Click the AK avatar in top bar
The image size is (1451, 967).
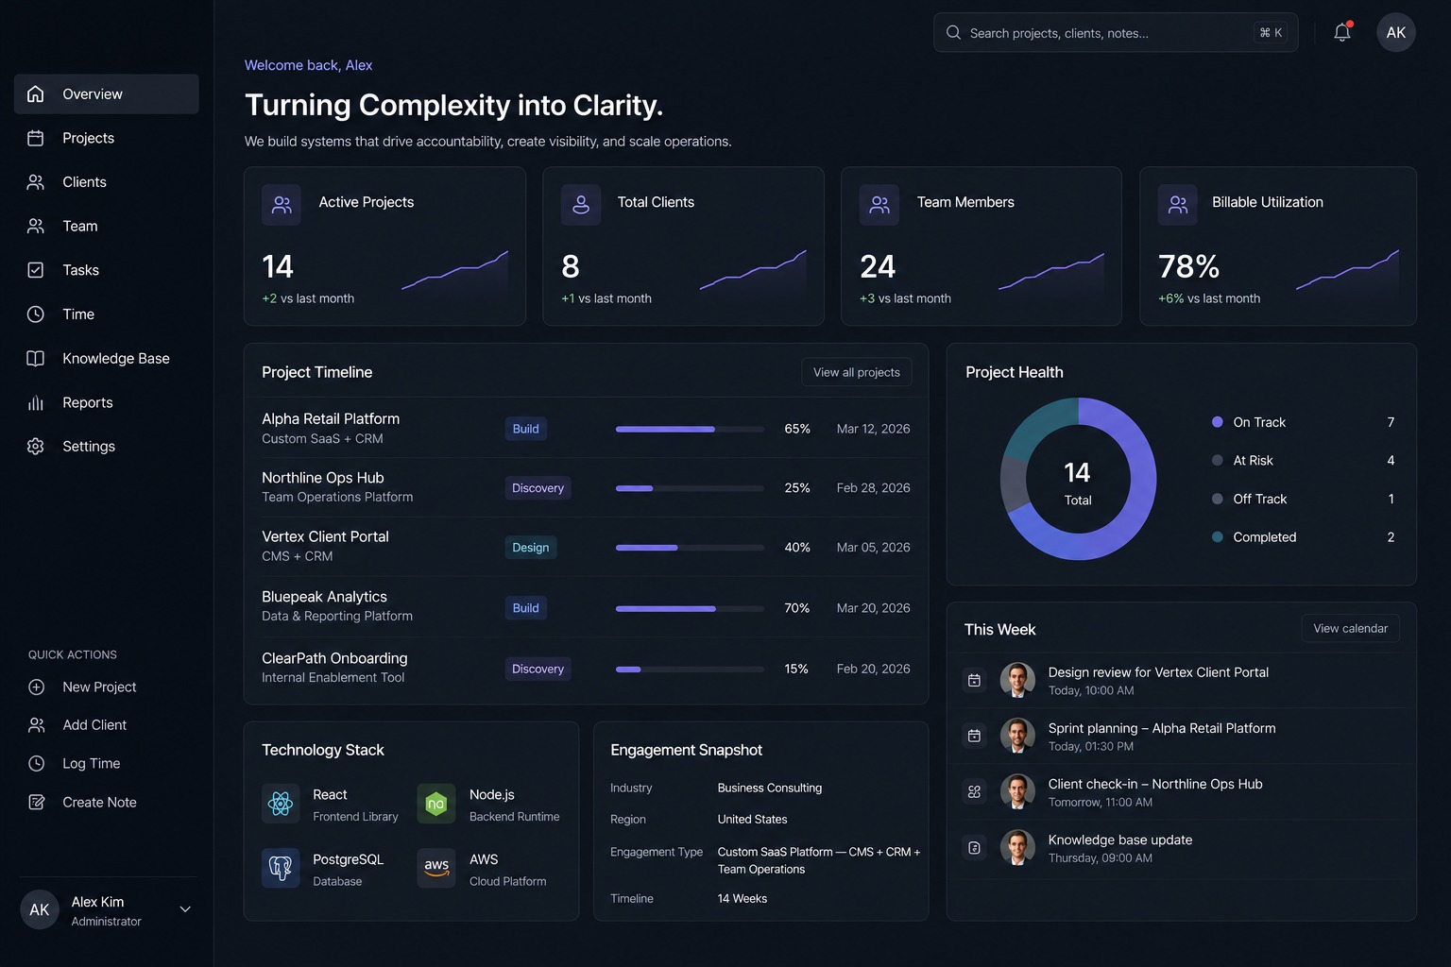coord(1396,32)
